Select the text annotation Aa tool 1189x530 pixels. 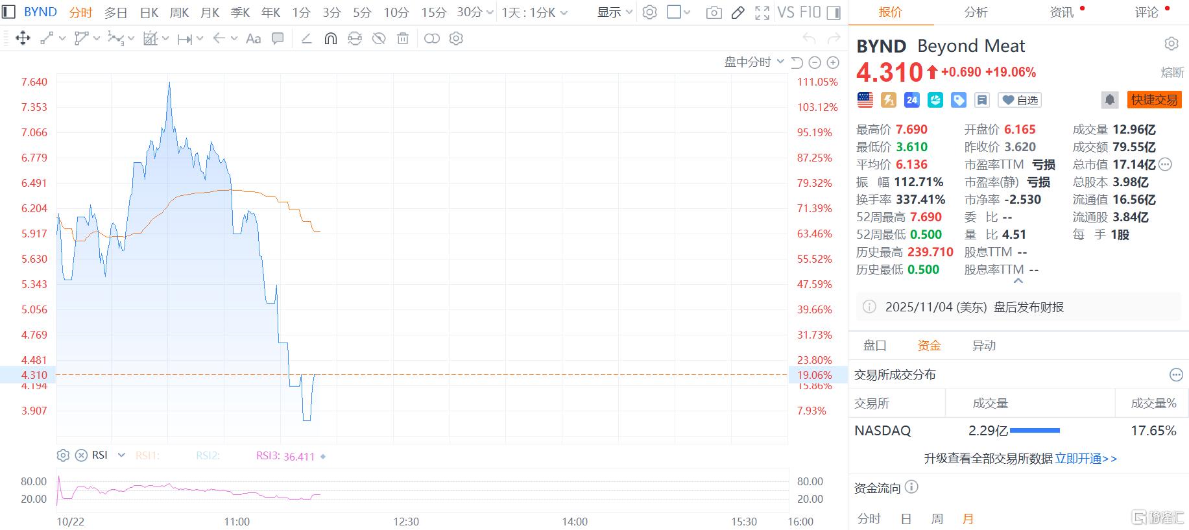253,39
